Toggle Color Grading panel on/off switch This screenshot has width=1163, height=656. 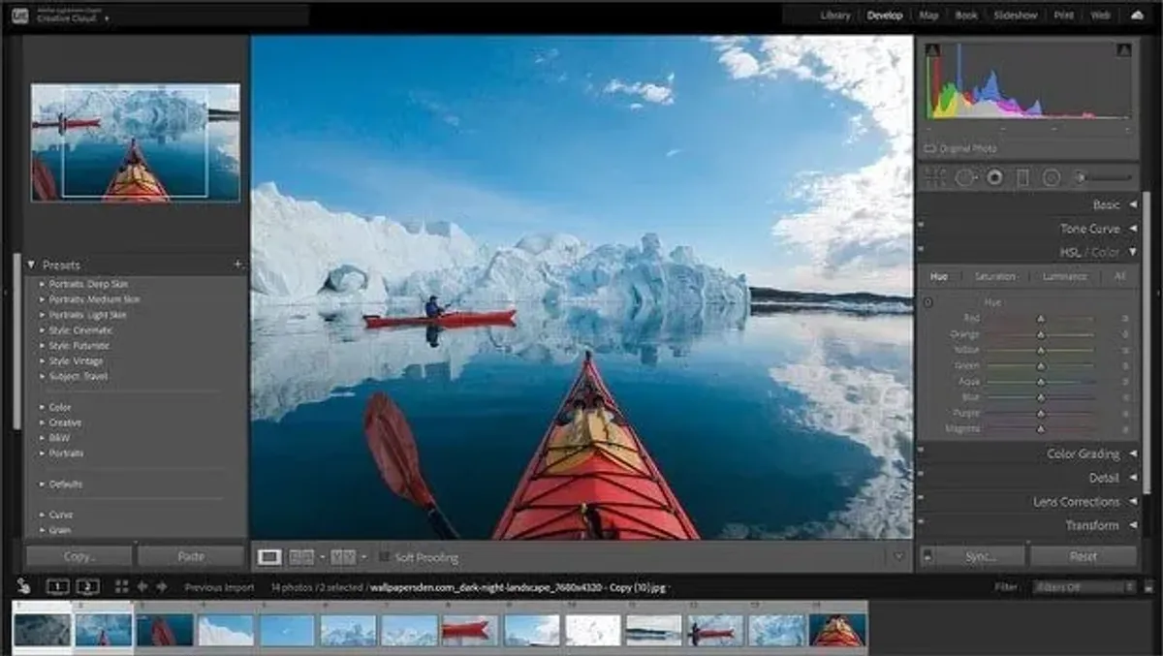921,450
